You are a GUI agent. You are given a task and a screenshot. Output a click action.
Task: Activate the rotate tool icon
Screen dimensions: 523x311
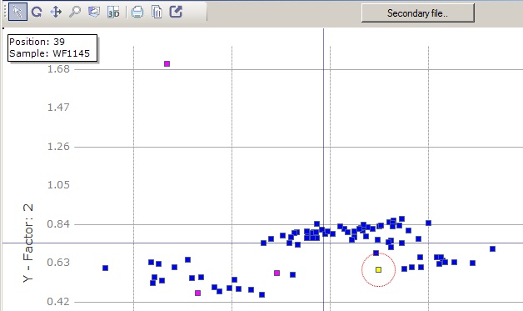pos(37,13)
